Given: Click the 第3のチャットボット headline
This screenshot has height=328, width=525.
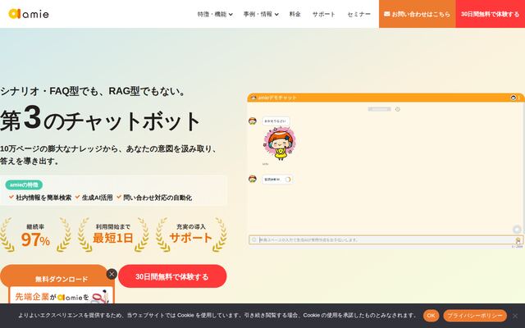Looking at the screenshot, I should (x=100, y=119).
